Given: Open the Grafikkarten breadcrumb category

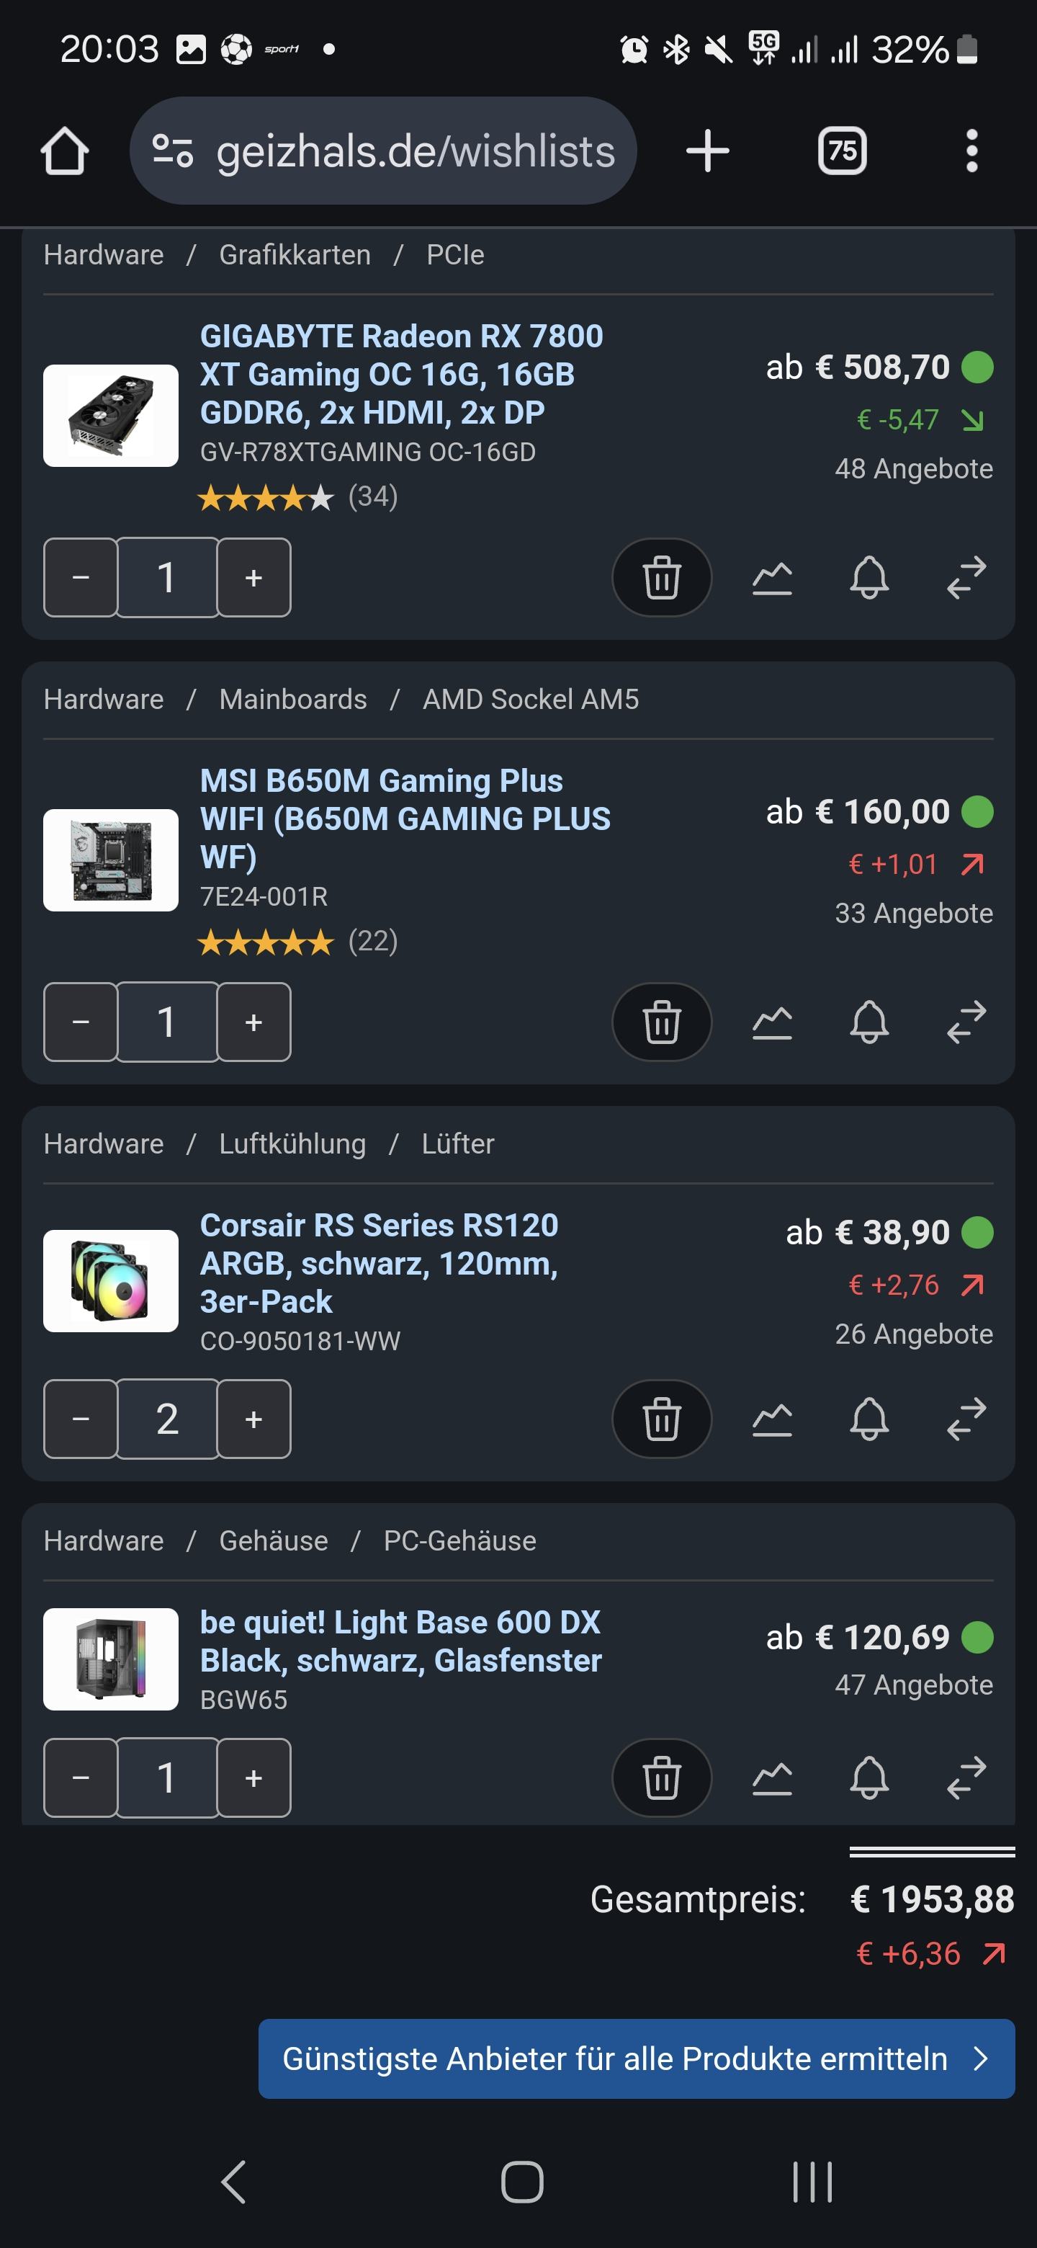Looking at the screenshot, I should coord(295,255).
